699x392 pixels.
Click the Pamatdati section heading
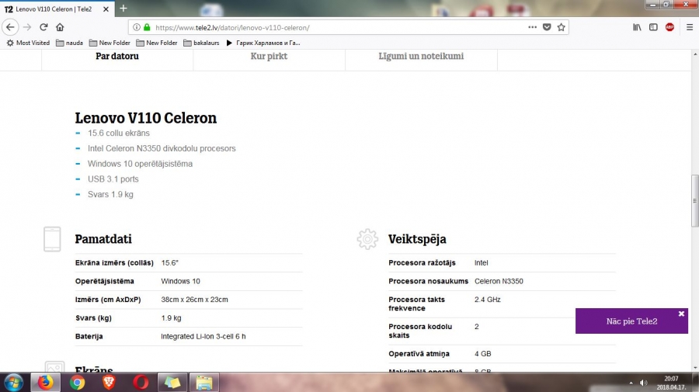coord(103,239)
